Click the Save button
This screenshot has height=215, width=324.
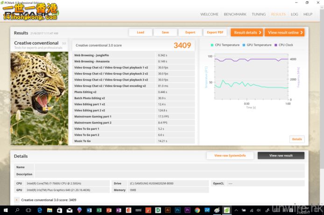pos(165,32)
